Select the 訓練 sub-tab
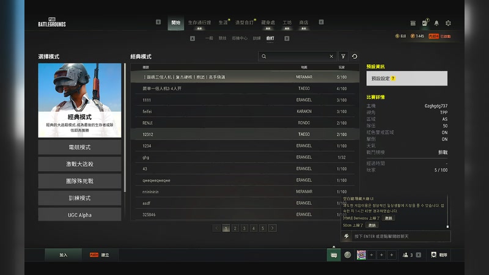This screenshot has width=489, height=275. point(257,38)
